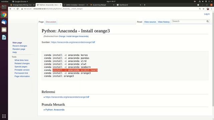Click the highlighted scikit-learn command line
Screen dimensions: 214x120
click(75, 70)
